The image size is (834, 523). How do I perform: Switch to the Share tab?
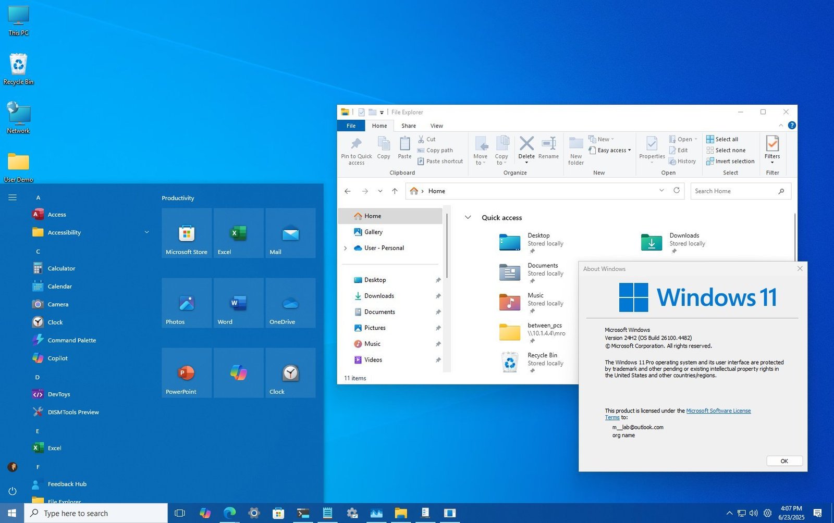click(x=408, y=126)
